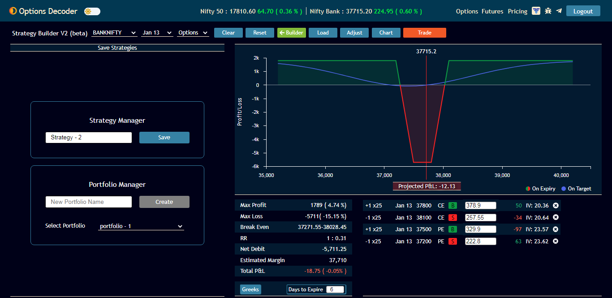Image resolution: width=612 pixels, height=298 pixels.
Task: Flip the B buy badge on 37500 PE
Action: tap(453, 229)
